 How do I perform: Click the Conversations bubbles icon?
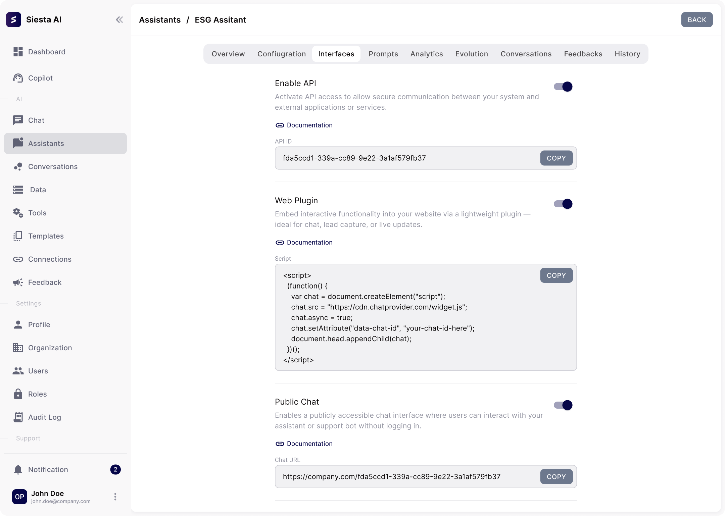[x=18, y=166]
